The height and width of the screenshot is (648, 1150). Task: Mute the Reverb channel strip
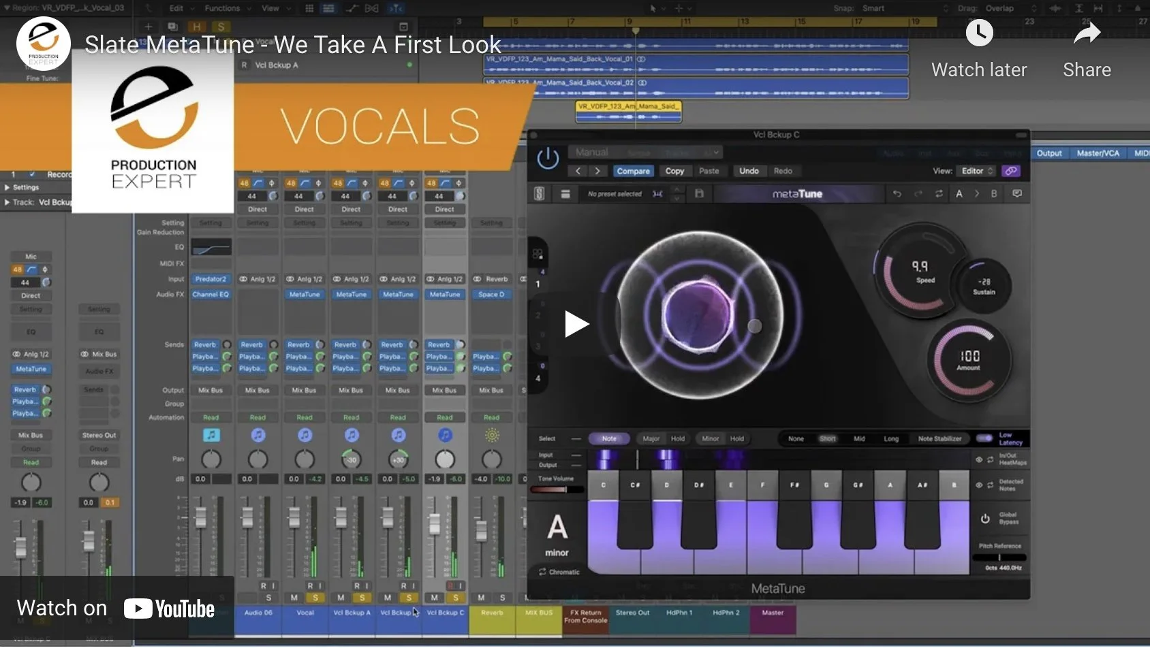point(481,598)
